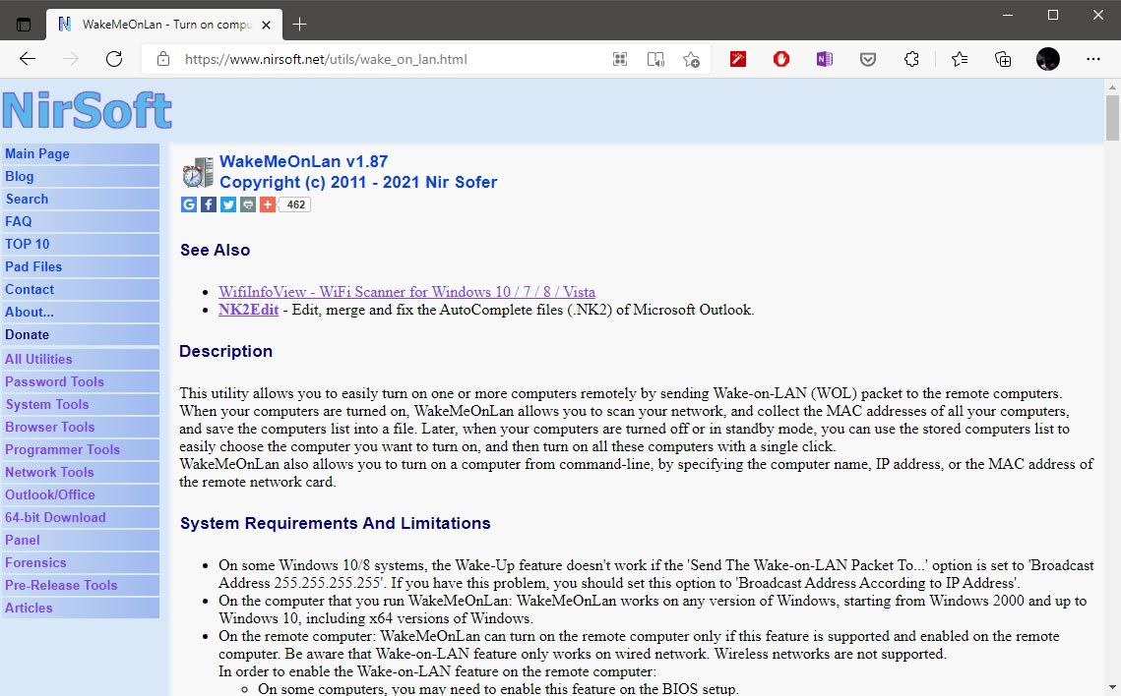This screenshot has height=696, width=1121.
Task: Click the print share icon
Action: click(x=247, y=203)
